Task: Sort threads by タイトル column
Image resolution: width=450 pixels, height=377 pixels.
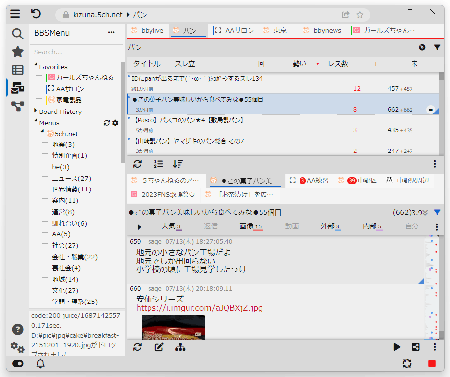Action: pyautogui.click(x=147, y=63)
